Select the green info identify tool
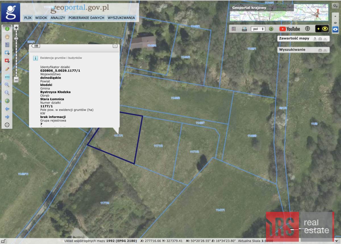Screen dimensions: 341x244 click(x=7, y=28)
